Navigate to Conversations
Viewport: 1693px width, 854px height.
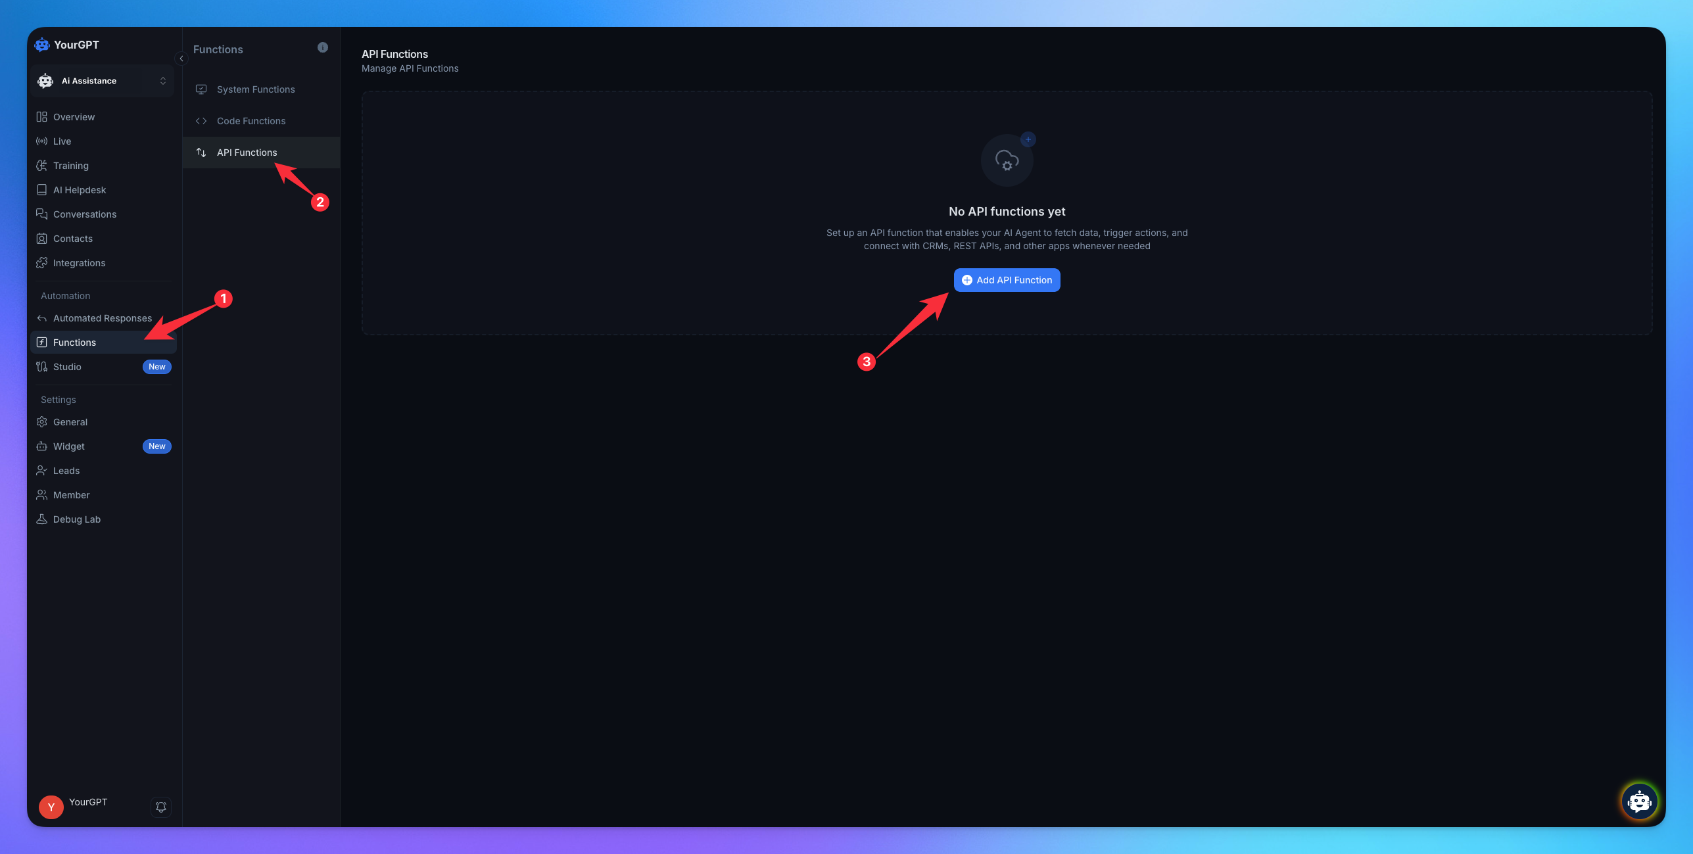[84, 214]
